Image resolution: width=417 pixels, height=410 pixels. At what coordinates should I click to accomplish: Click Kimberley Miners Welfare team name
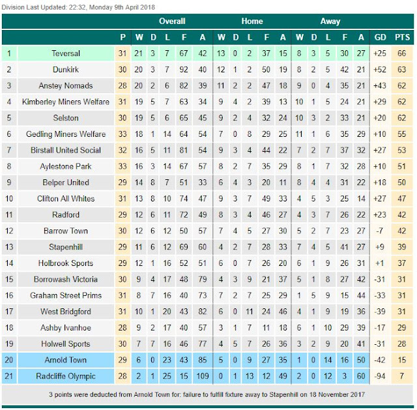(66, 102)
